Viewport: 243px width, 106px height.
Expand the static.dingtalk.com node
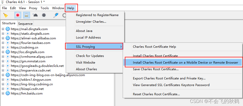point(3,34)
